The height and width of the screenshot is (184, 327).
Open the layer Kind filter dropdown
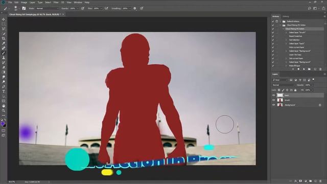coord(280,80)
